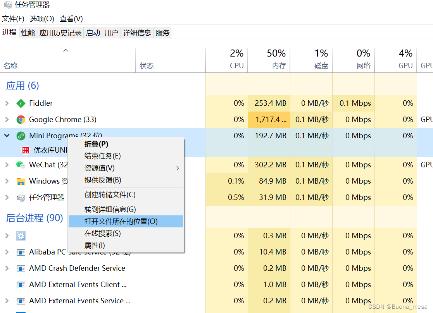The width and height of the screenshot is (433, 313).
Task: Choose 转到详细信息(G) in the context menu
Action: pyautogui.click(x=126, y=210)
